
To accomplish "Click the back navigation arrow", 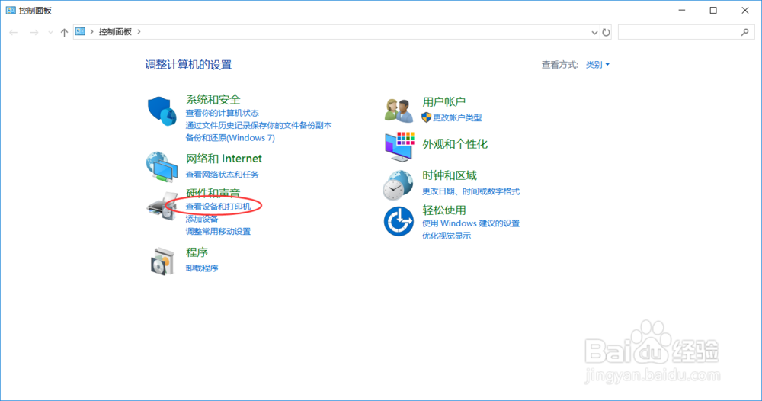I will point(14,32).
